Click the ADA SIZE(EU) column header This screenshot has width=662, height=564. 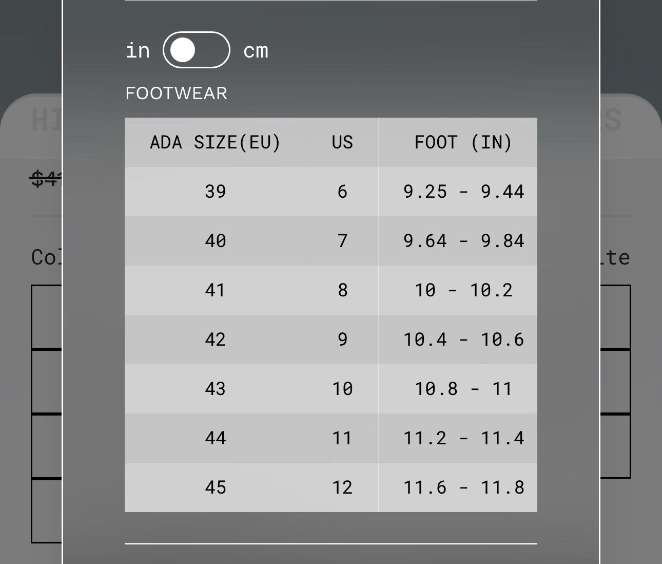click(216, 142)
